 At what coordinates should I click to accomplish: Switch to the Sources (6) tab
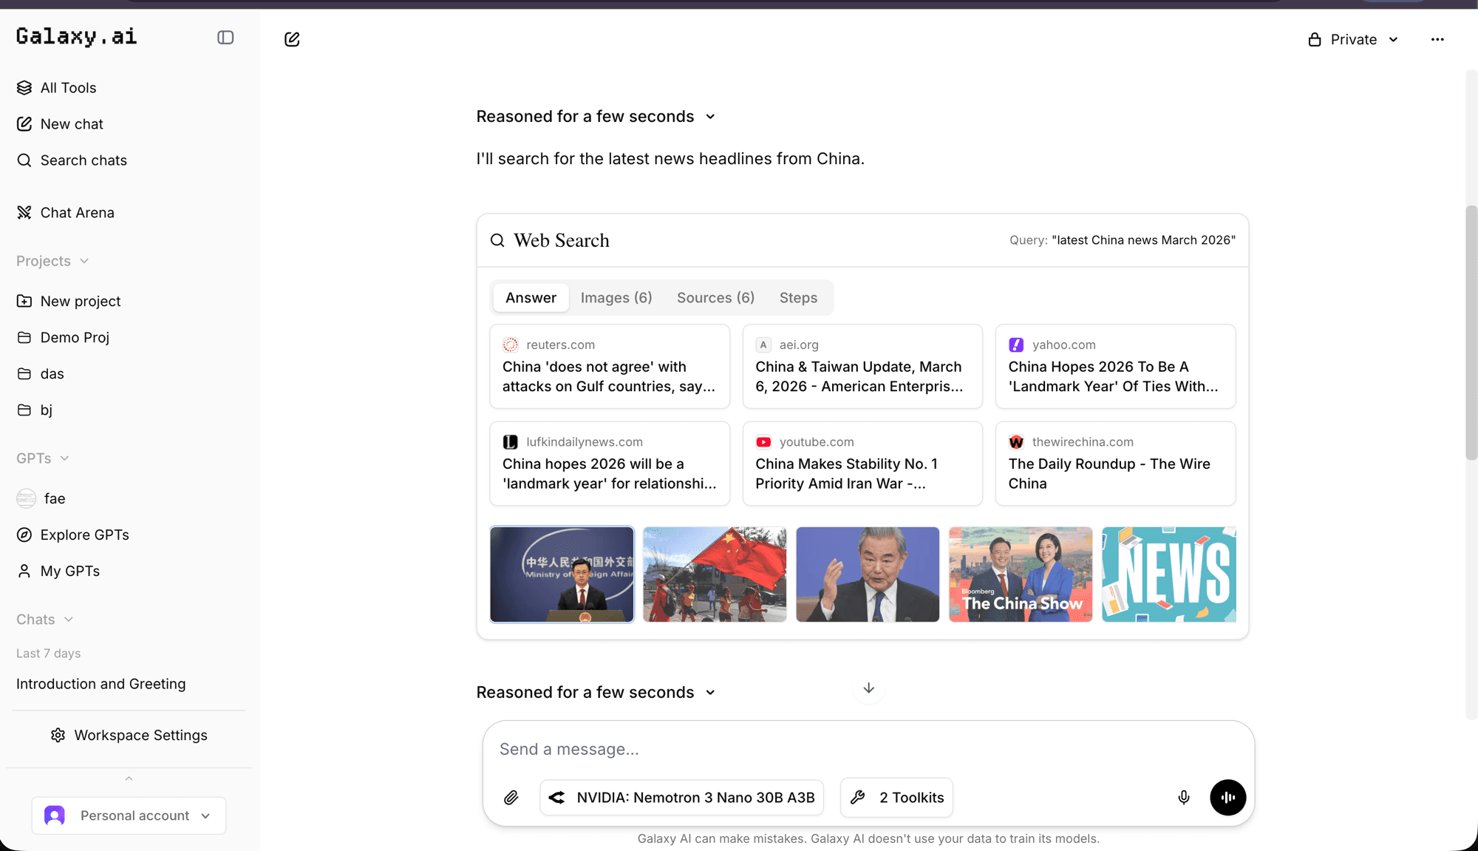pos(715,297)
